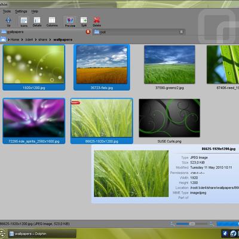Select the SUSE Curls.png thumbnail
Viewport: 239px width, 239px height.
click(170, 118)
